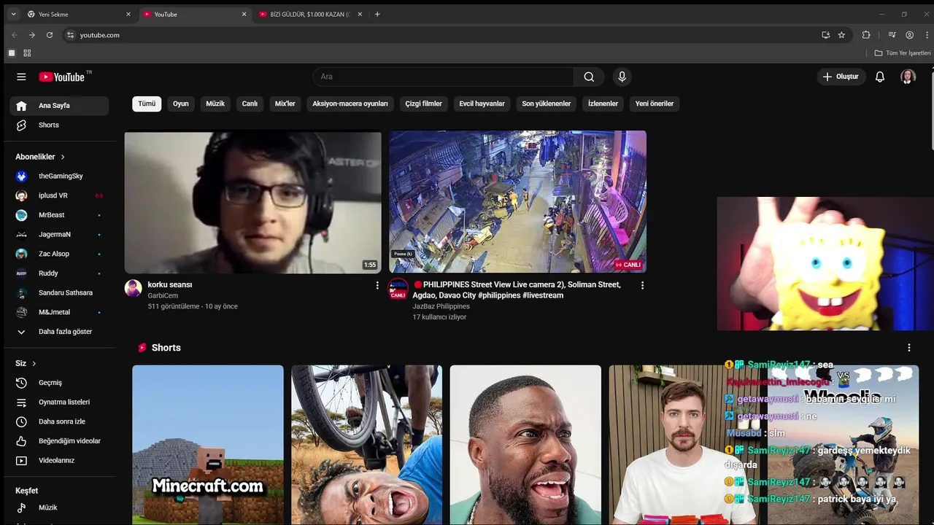
Task: Click the install app icon in address bar
Action: tap(825, 35)
